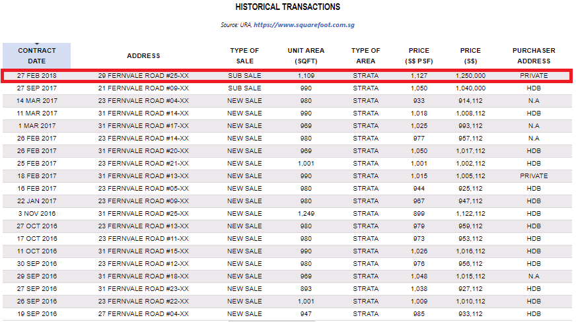
Task: Select unit area 1,109 cell
Action: point(306,75)
